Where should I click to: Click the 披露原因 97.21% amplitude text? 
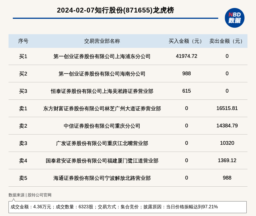tap(181, 207)
